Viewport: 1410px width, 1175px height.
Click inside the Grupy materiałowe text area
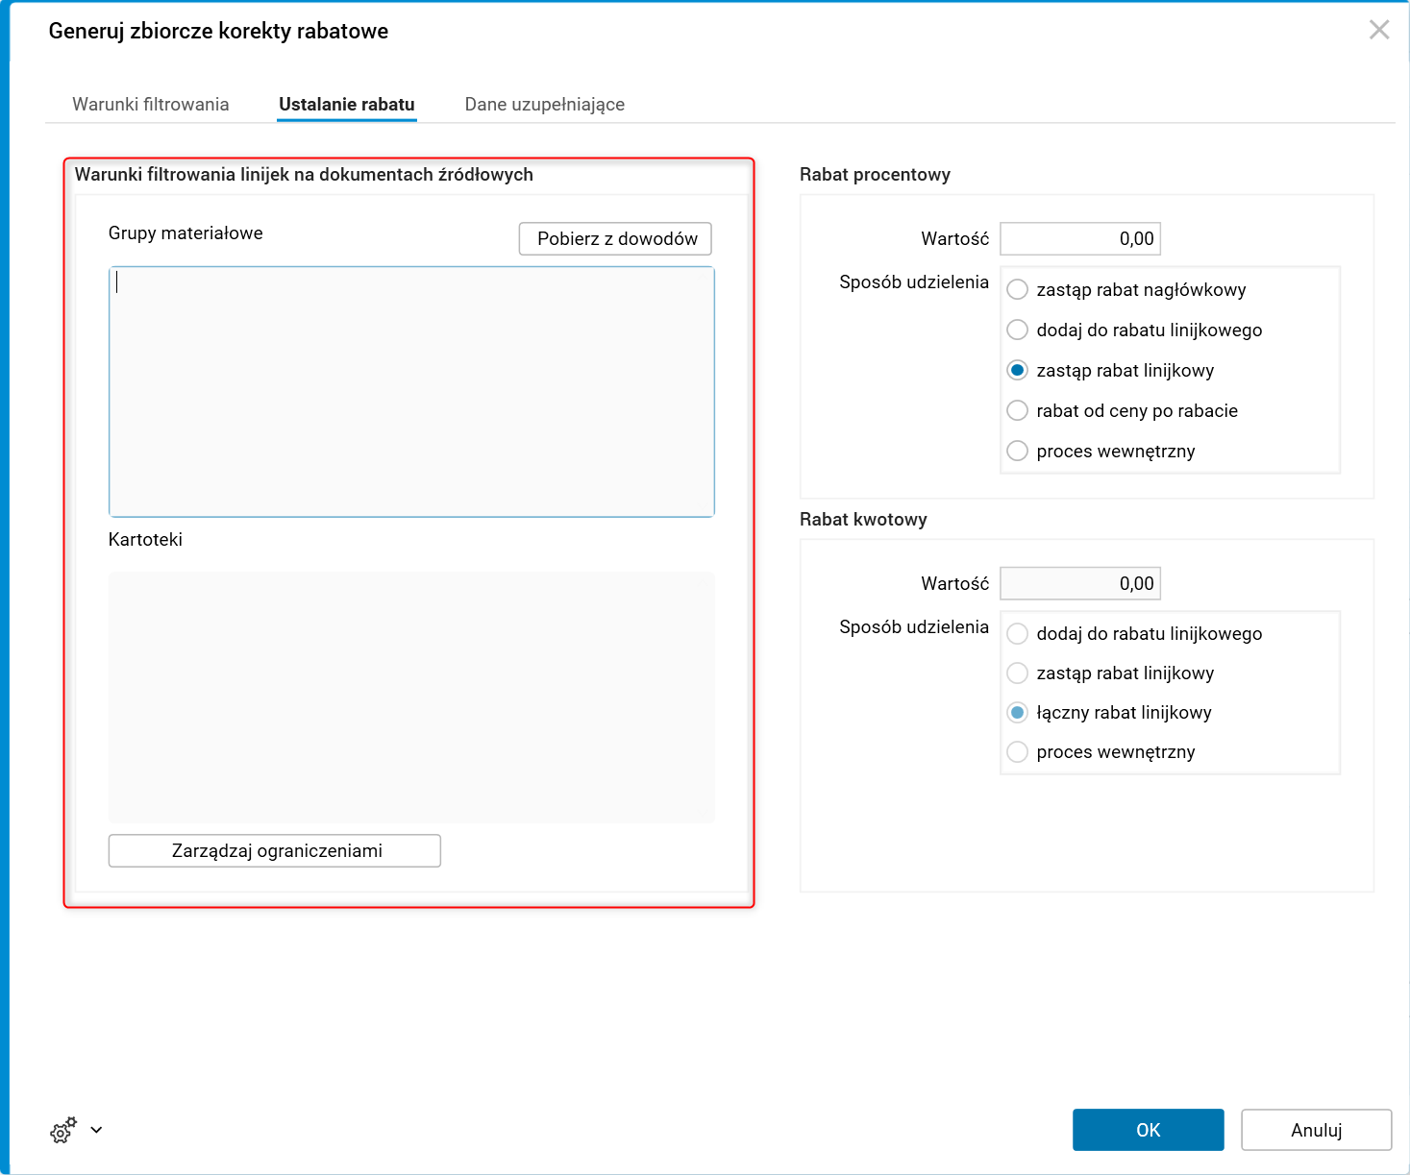[411, 392]
